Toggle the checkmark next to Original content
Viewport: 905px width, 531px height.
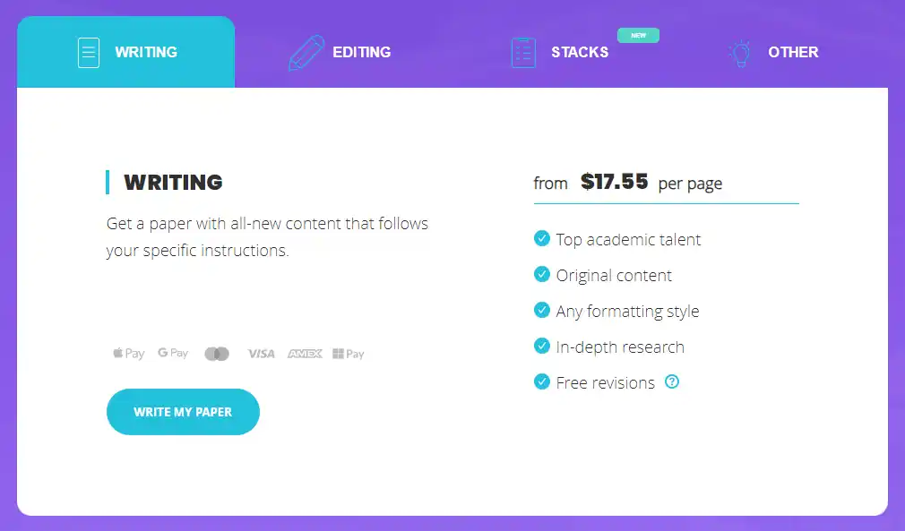(x=541, y=274)
